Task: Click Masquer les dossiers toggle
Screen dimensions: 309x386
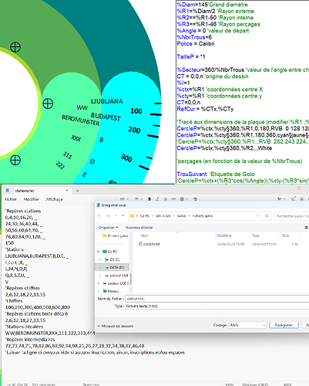Action: (x=116, y=326)
